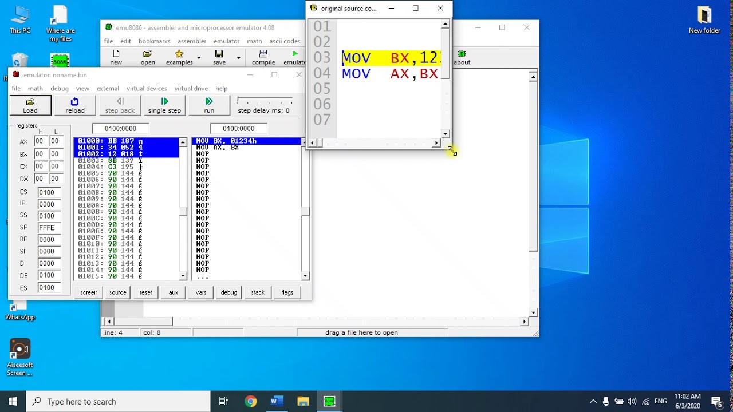Click the examples toolbar icon
The width and height of the screenshot is (733, 412).
(x=179, y=58)
